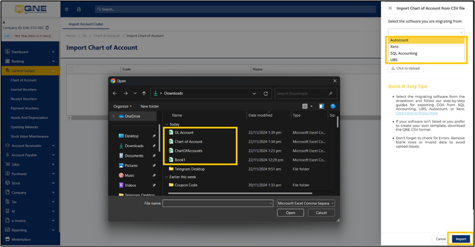Select the Coupon Code folder
Viewport: 475px width, 247px height.
[183, 185]
